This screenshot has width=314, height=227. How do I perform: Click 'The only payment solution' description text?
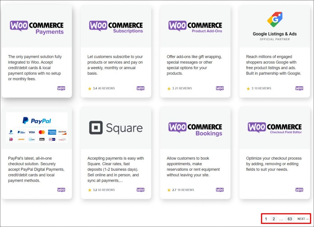[x=35, y=68]
